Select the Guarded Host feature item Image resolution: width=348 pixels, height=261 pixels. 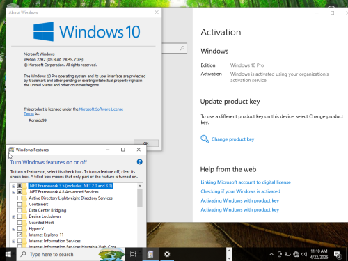point(41,223)
